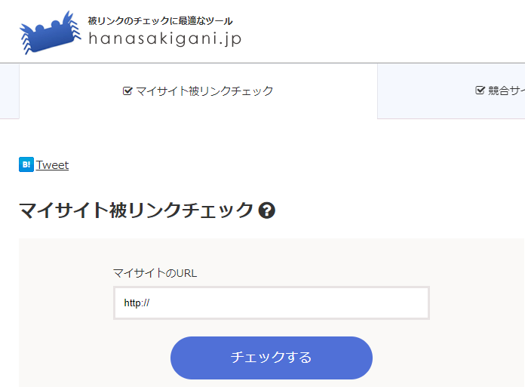The width and height of the screenshot is (525, 387).
Task: Click the Hatena bookmark B! icon
Action: click(26, 164)
